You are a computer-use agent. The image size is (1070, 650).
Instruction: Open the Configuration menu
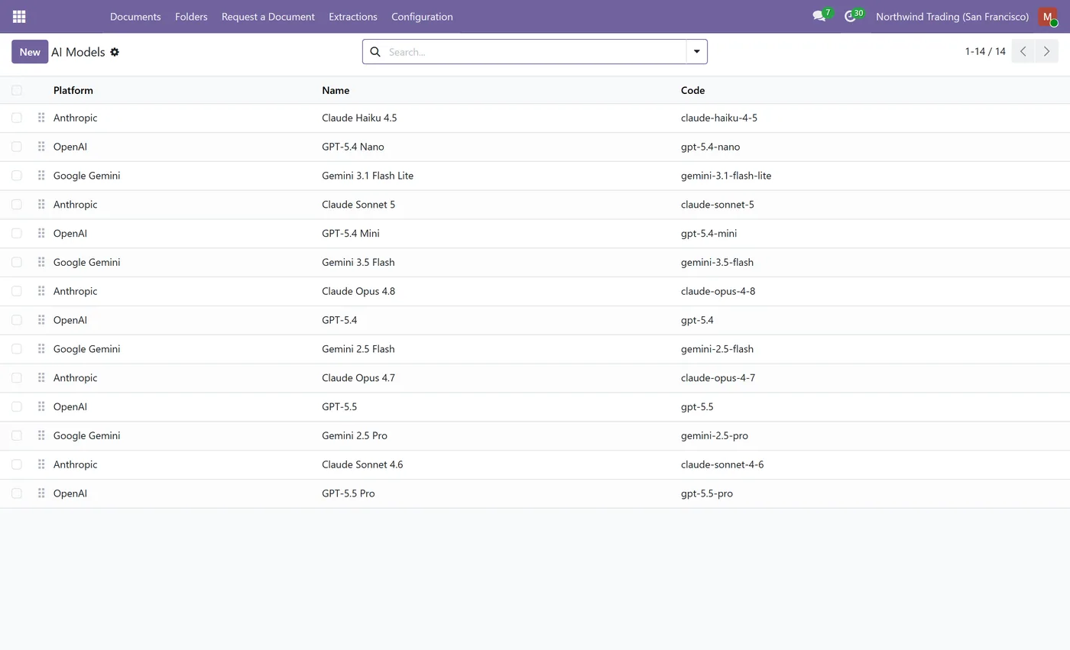[x=422, y=17]
